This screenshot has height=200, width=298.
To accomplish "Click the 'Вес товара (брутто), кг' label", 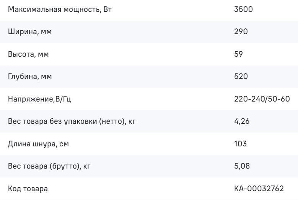I will pyautogui.click(x=49, y=166).
